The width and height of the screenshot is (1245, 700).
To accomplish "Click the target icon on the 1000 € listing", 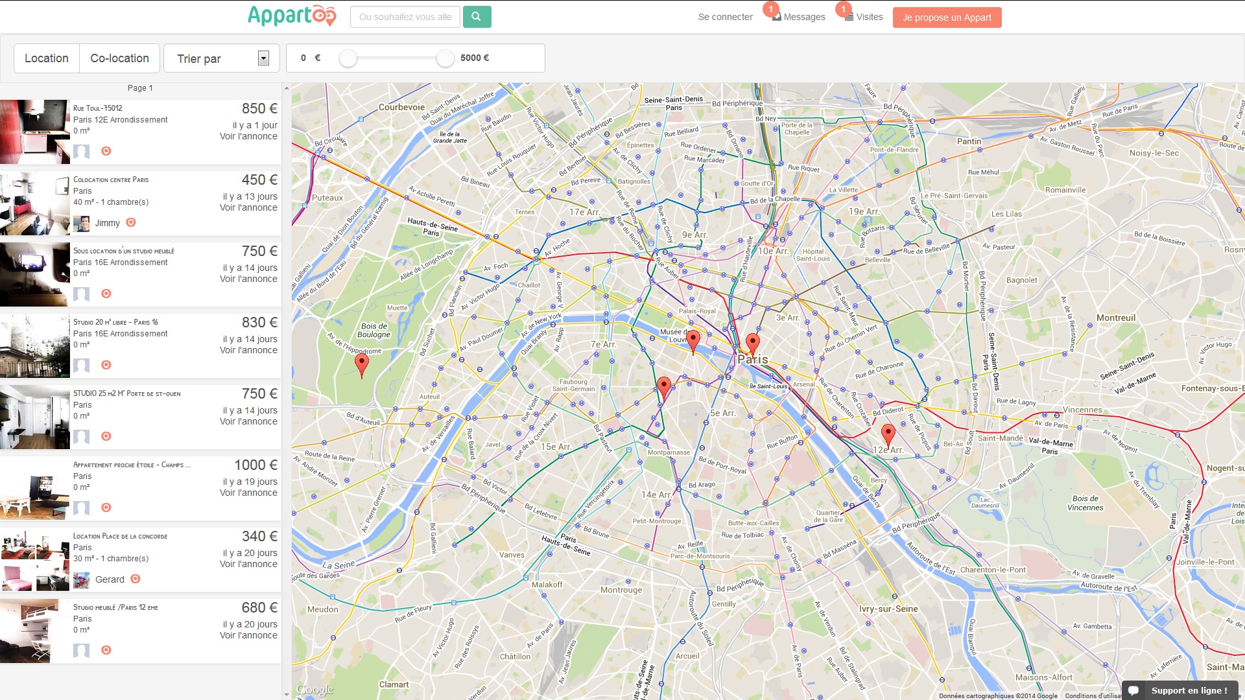I will pos(106,507).
